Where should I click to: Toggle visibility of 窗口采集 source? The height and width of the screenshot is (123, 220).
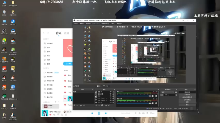pyautogui.click(x=111, y=94)
